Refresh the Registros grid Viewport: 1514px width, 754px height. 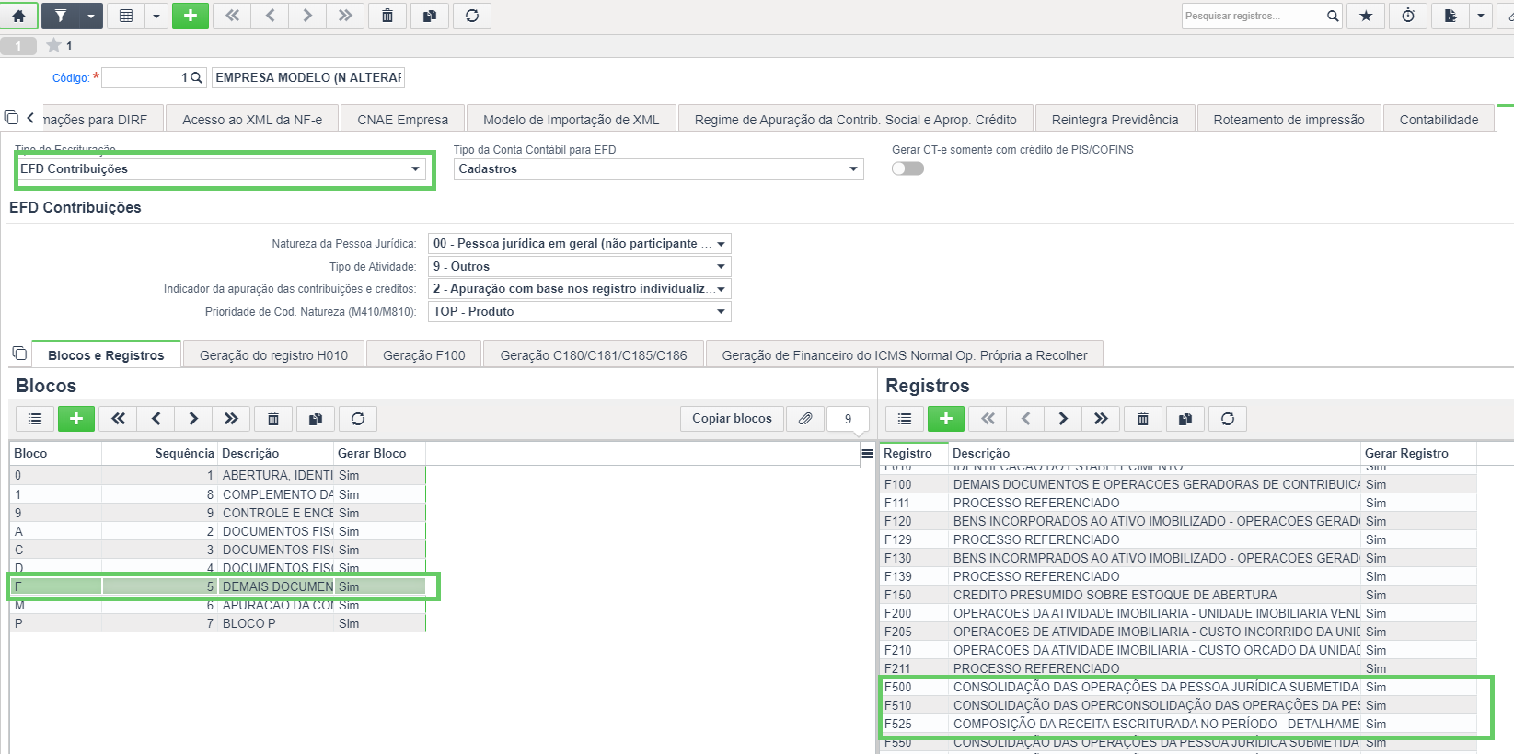pos(1228,419)
